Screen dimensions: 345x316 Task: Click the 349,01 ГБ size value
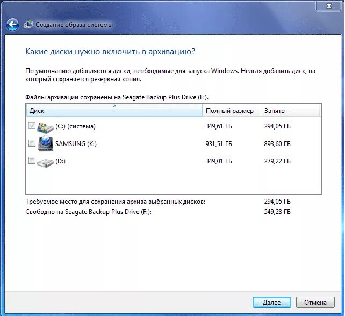(219, 161)
